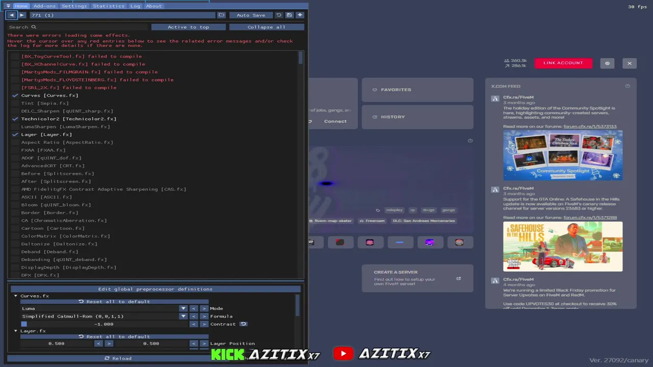This screenshot has width=653, height=367.
Task: Click first Layer Position value field
Action: (x=57, y=344)
